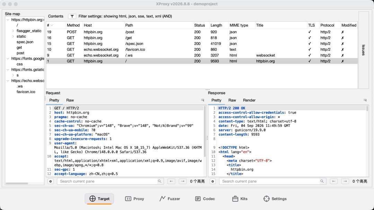Open request search settings gear icon
Screen dimensions: 374x210
click(x=51, y=181)
